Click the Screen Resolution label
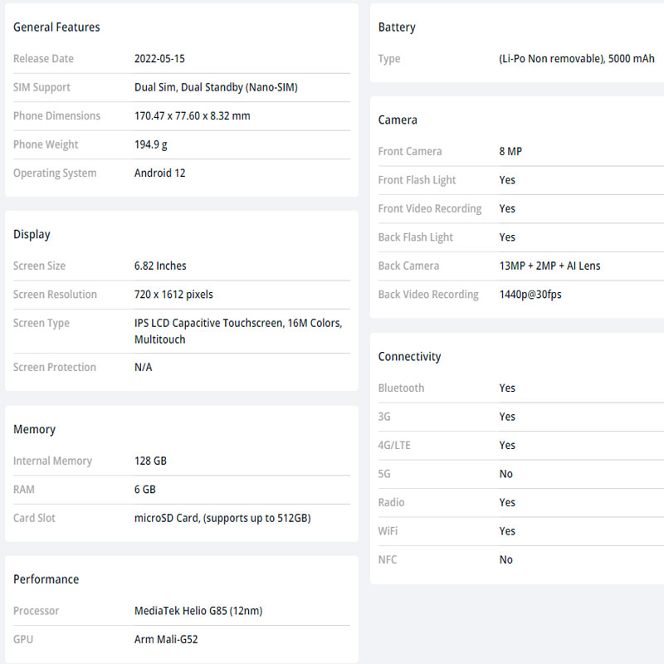664x664 pixels. [x=55, y=295]
